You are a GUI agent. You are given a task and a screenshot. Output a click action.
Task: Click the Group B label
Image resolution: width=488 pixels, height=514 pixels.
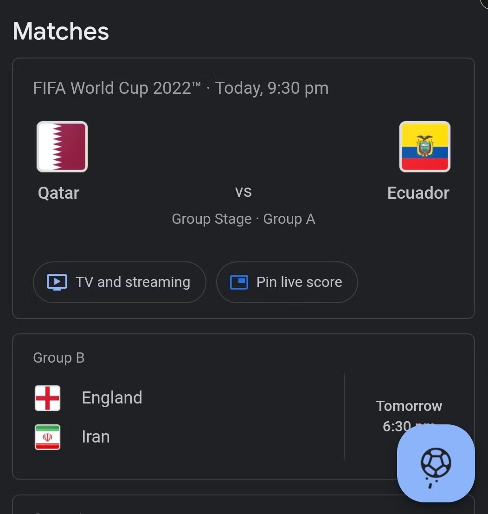click(59, 358)
